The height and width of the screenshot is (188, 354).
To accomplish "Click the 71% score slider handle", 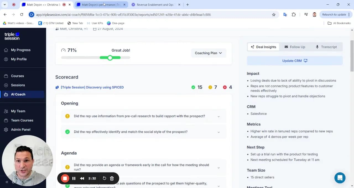I will point(110,58).
